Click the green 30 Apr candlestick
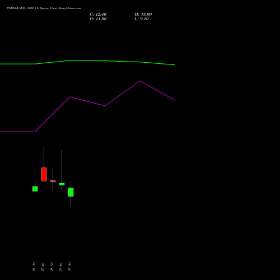This screenshot has height=280, width=280. 71,192
